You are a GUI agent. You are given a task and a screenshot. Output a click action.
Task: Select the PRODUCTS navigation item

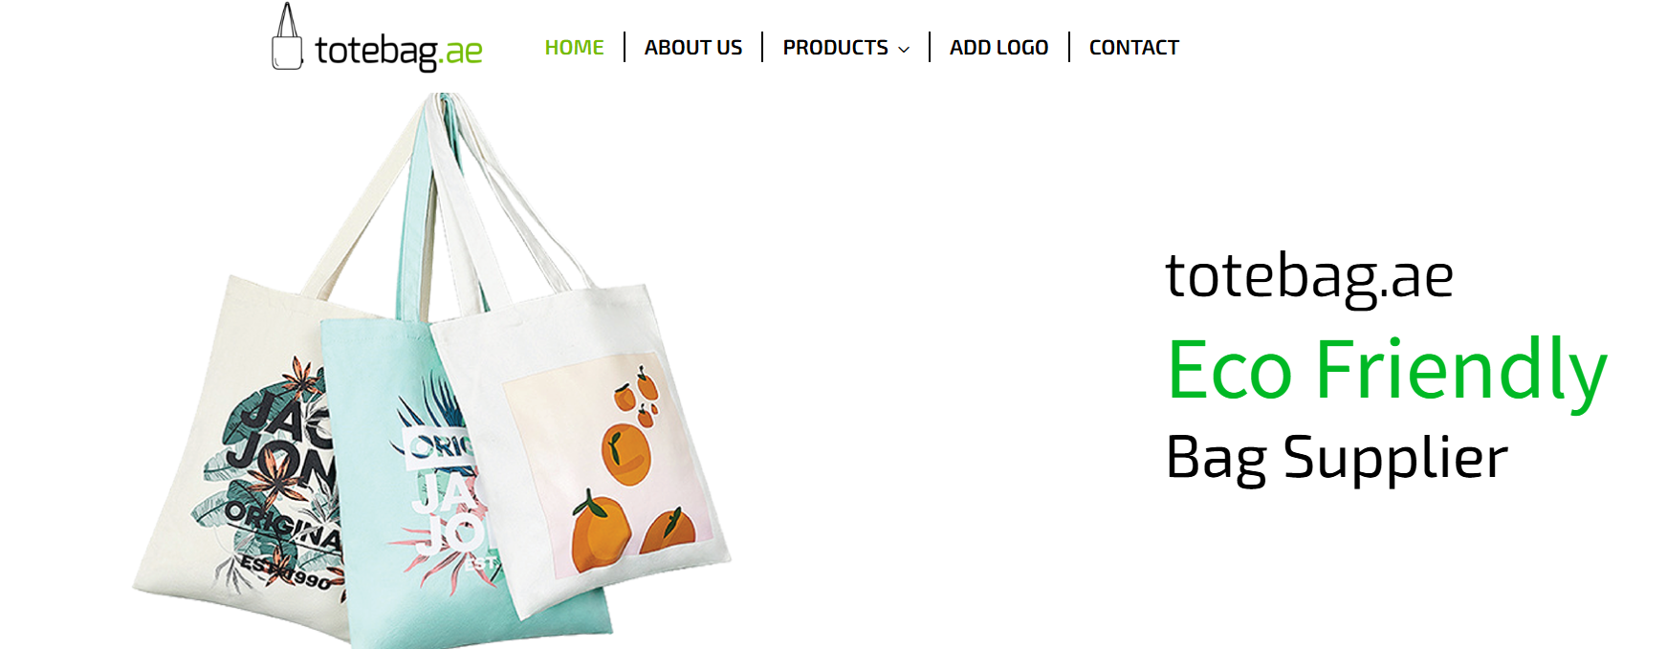tap(835, 47)
